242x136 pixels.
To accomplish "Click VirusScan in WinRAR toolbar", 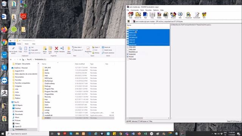I will pos(188,15).
